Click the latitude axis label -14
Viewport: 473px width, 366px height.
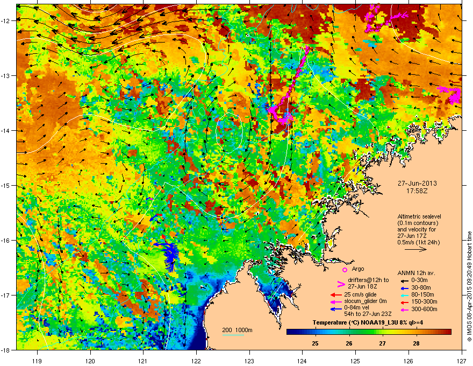tap(6, 130)
